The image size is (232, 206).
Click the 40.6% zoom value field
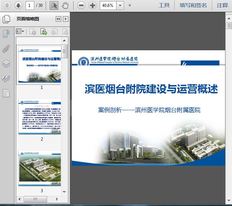108,6
